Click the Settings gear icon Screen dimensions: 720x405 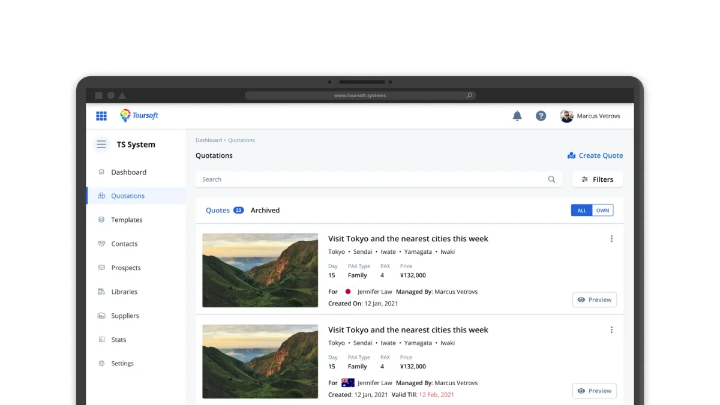[101, 364]
